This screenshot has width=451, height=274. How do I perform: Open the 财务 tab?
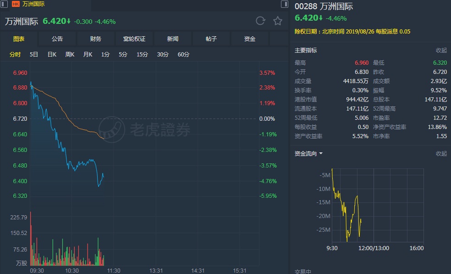96,39
